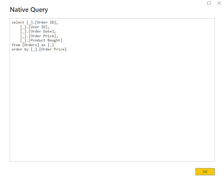The width and height of the screenshot is (224, 185).
Task: Click the '[_].[User ID],' query line
Action: click(35, 27)
